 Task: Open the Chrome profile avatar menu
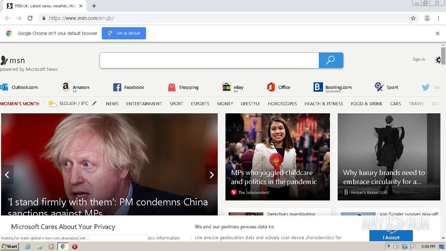427,18
